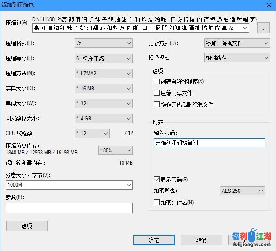Click the browse "..." button for archive path
The image size is (276, 251).
point(263,28)
